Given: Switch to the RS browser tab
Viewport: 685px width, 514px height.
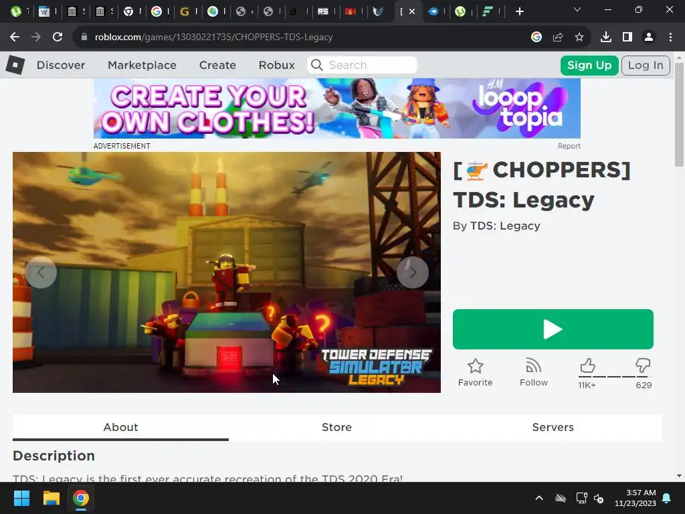Looking at the screenshot, I should (323, 11).
